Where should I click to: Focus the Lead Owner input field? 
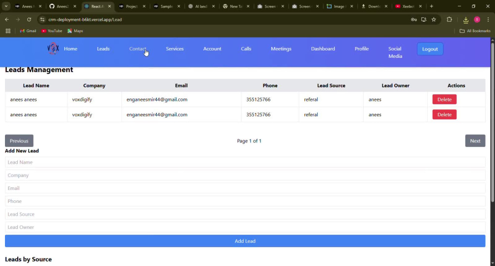[245, 227]
